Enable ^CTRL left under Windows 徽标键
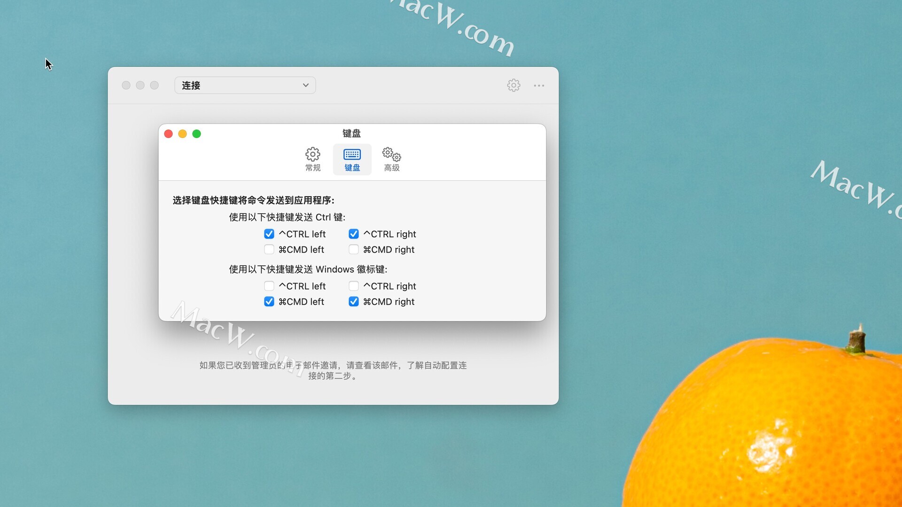 (269, 286)
